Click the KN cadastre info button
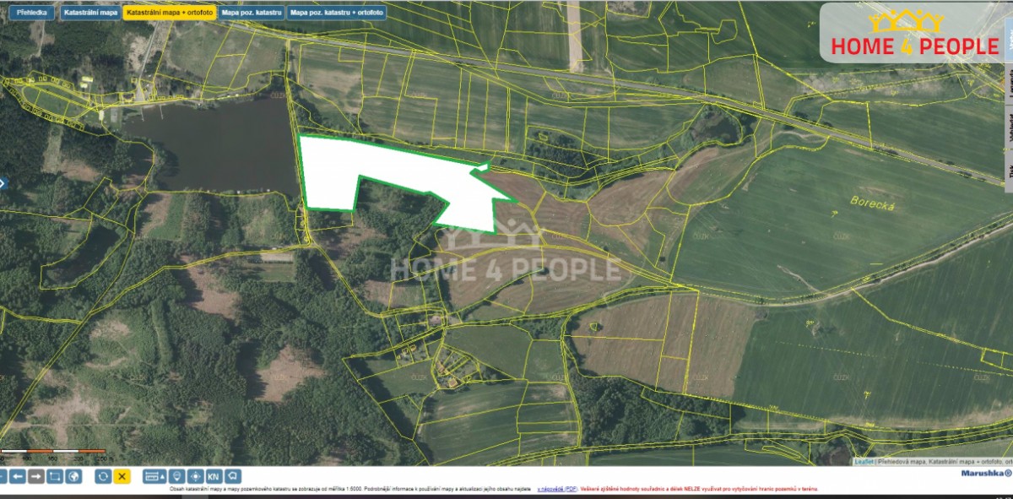 [x=214, y=476]
